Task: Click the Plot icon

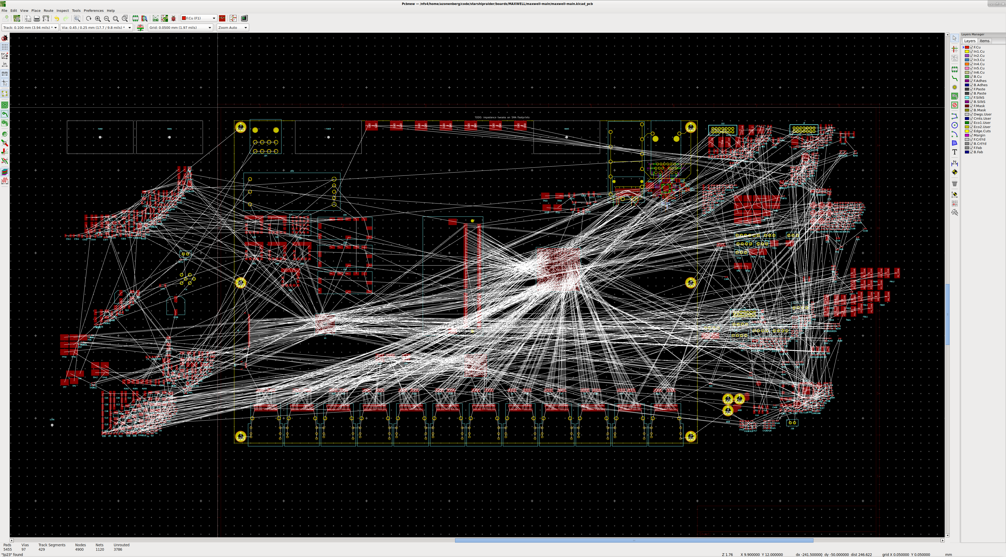Action: tap(46, 18)
